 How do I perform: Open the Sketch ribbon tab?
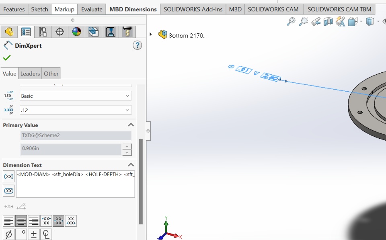click(39, 9)
